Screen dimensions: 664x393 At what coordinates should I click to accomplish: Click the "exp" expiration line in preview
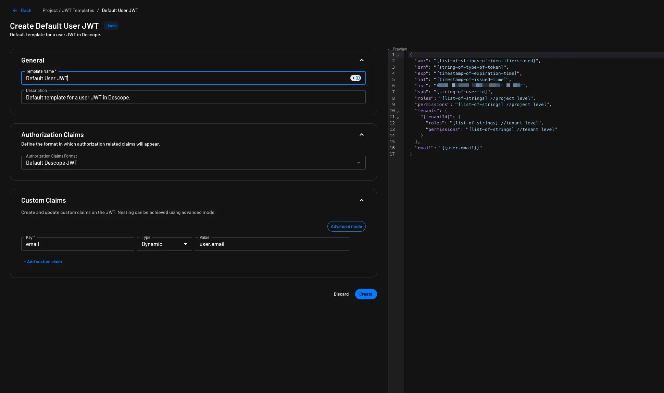468,73
